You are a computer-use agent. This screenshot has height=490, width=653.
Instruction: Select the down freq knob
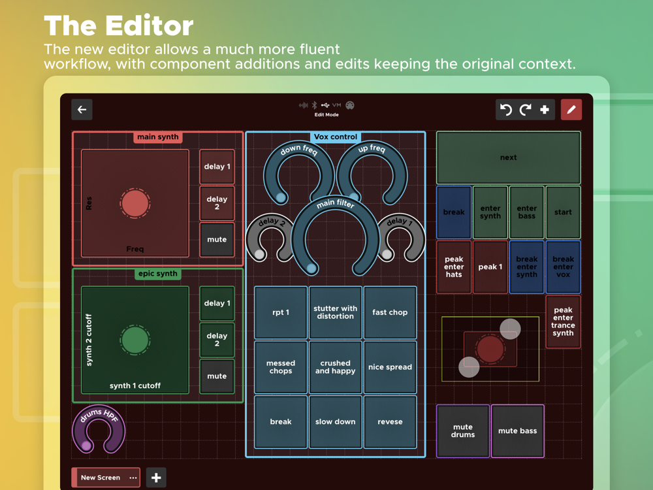tap(299, 172)
